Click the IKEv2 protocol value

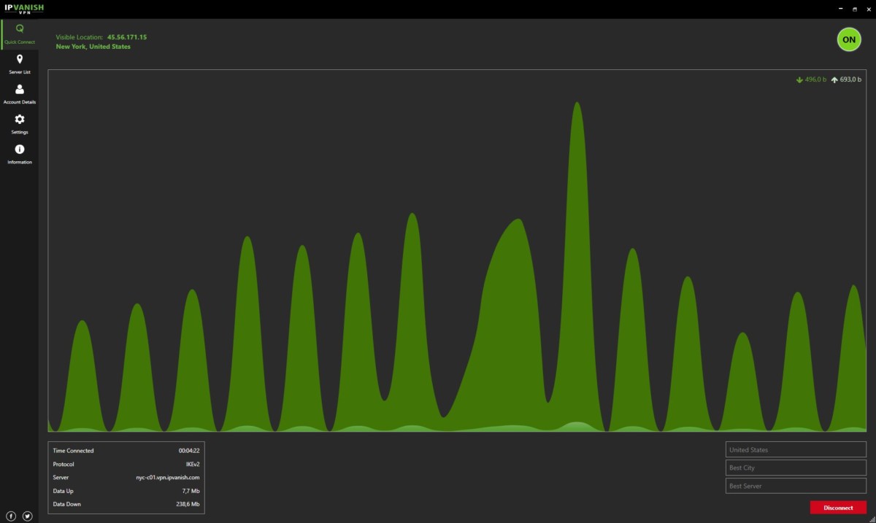pos(193,464)
